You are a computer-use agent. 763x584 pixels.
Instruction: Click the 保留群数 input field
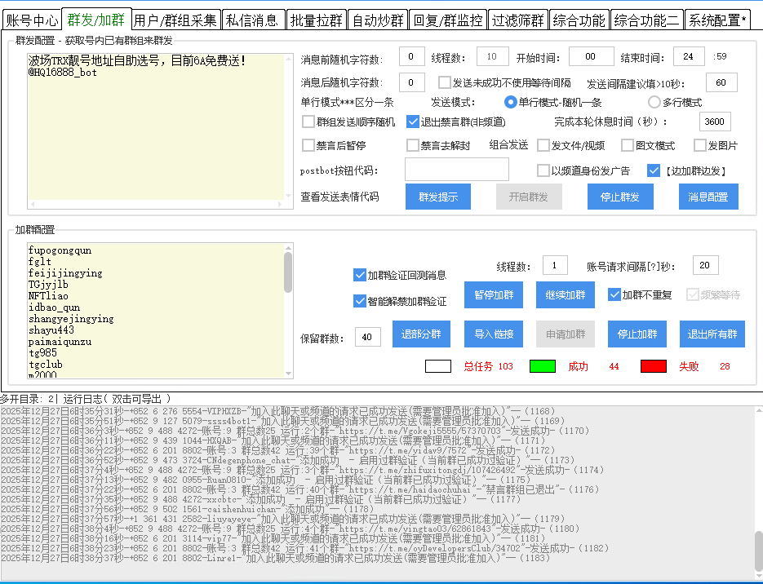click(368, 337)
